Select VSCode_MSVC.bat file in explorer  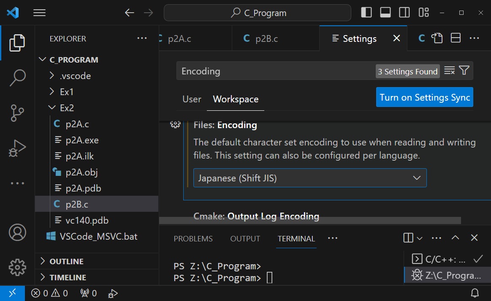coord(96,236)
